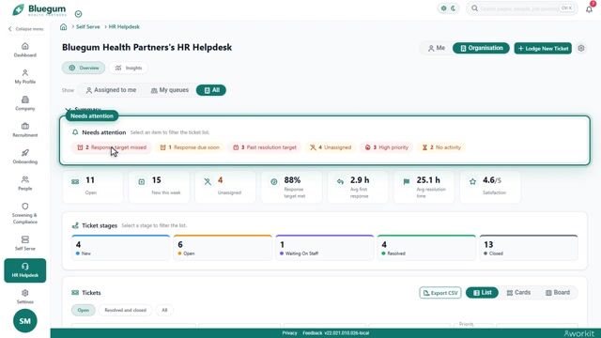This screenshot has width=601, height=338.
Task: Filter by Open ticket stage
Action: (x=223, y=248)
